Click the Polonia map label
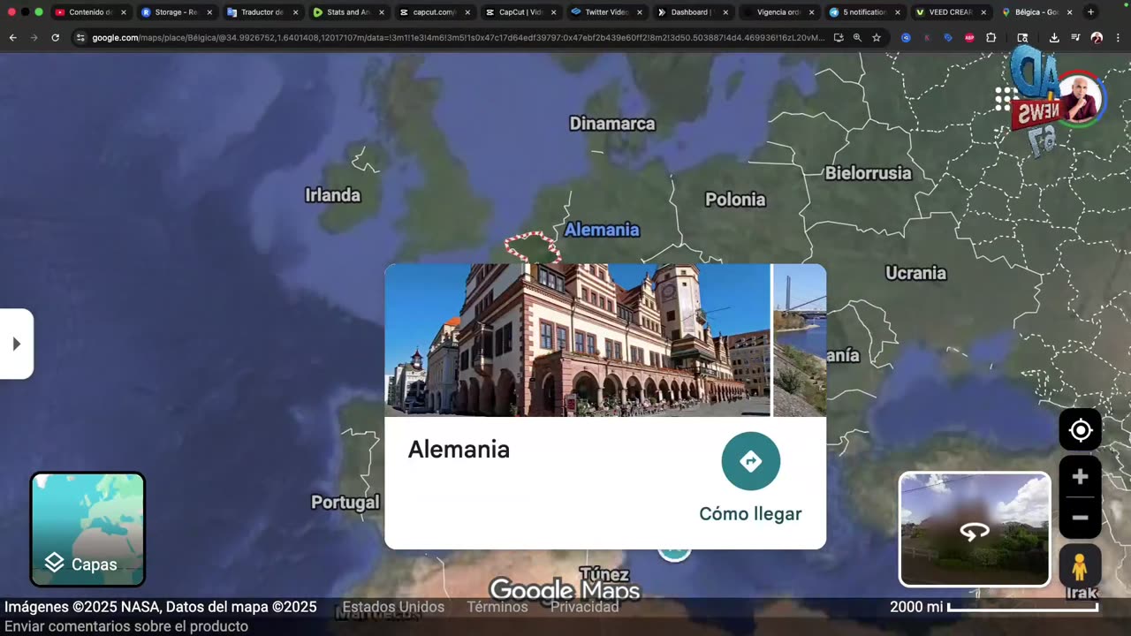The width and height of the screenshot is (1131, 636). tap(735, 200)
